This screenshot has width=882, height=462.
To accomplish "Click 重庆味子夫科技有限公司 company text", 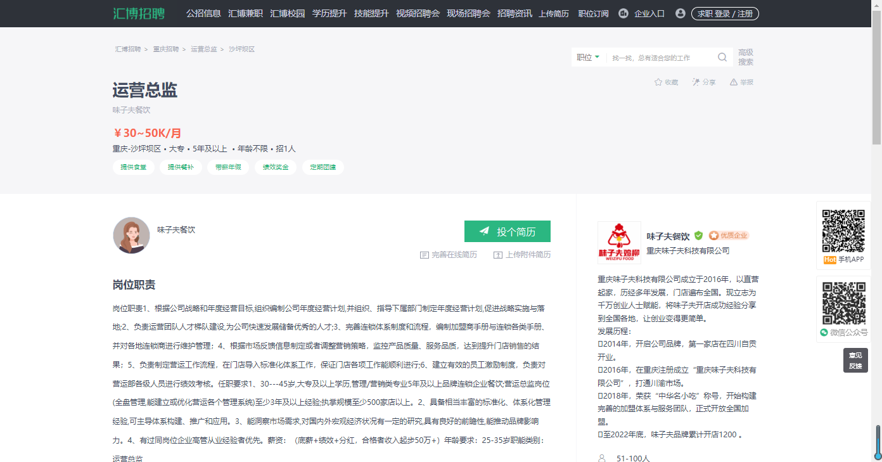I will (688, 250).
